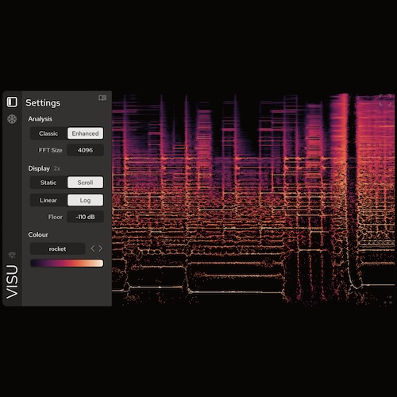Image resolution: width=397 pixels, height=397 pixels.
Task: Set display mode to Static
Action: click(x=48, y=183)
